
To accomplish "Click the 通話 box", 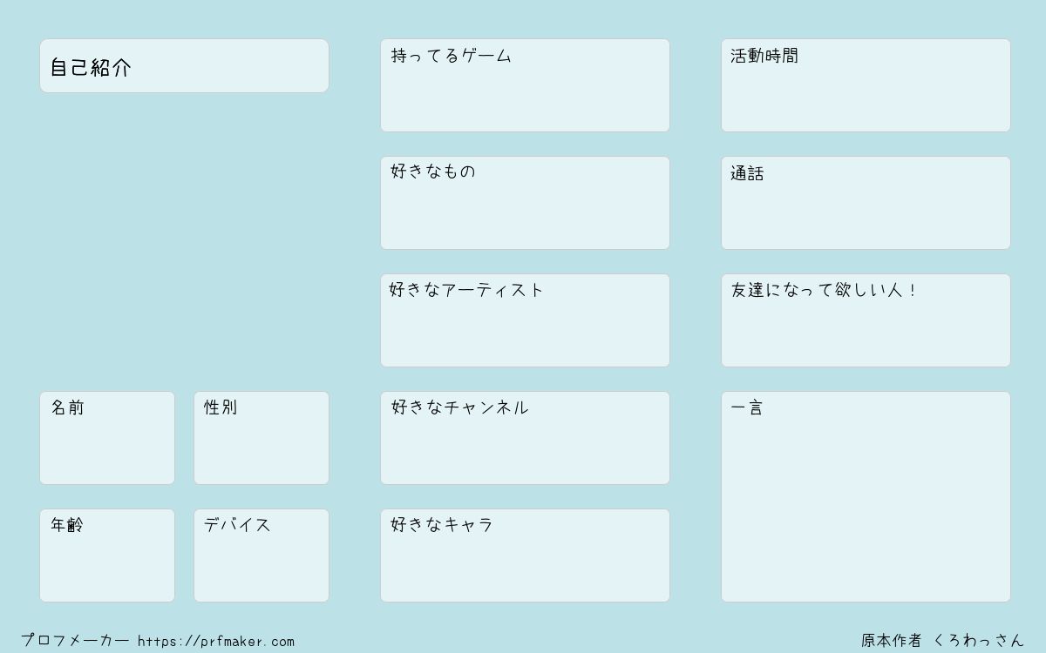I will (866, 203).
